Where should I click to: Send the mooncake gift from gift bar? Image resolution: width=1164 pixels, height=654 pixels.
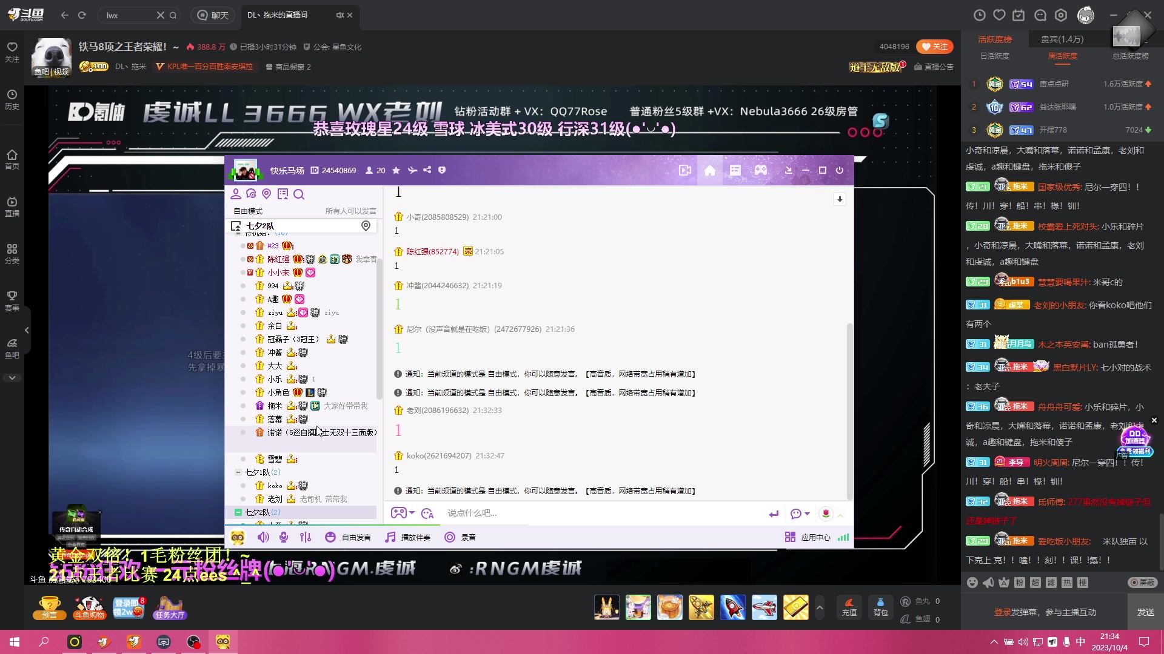click(x=670, y=607)
